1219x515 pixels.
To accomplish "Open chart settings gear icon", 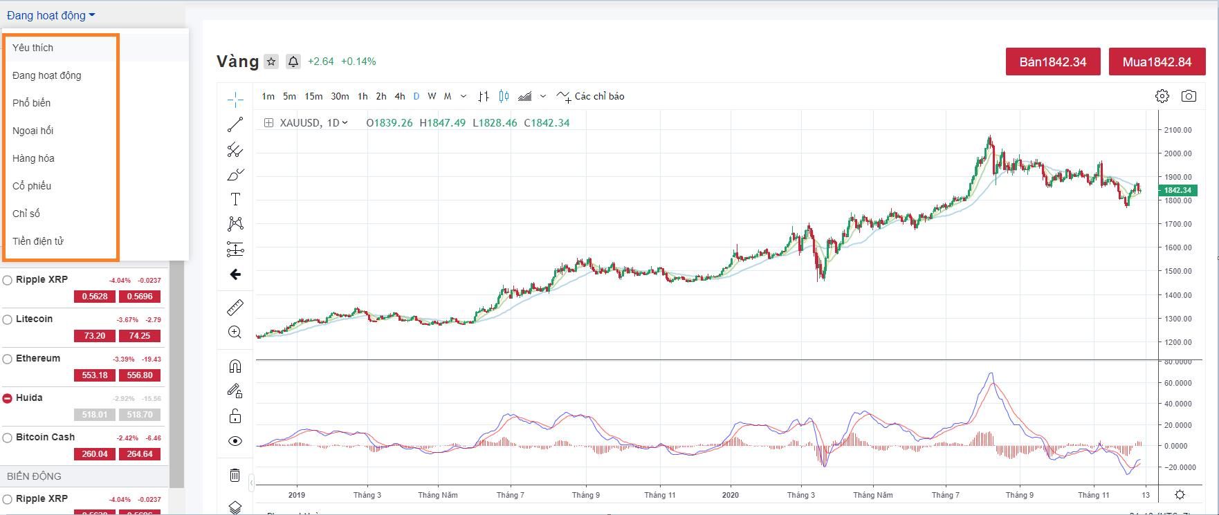I will tap(1162, 96).
